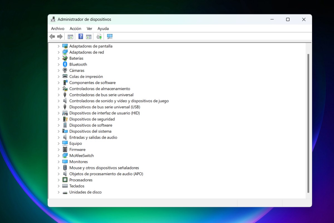Image resolution: width=334 pixels, height=223 pixels.
Task: Click the Adaptadores de pantalla icon
Action: point(65,46)
